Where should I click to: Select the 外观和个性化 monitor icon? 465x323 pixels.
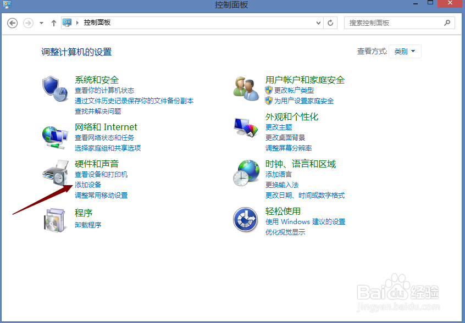(246, 127)
